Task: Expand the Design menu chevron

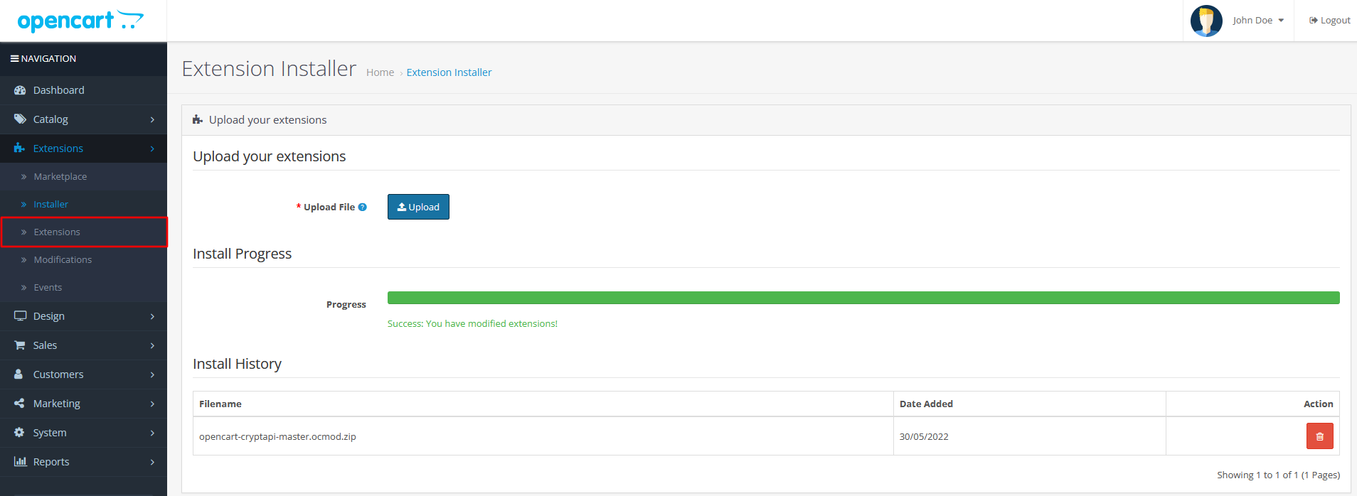Action: [x=152, y=316]
